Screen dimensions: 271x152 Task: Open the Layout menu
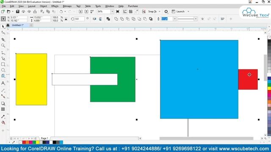32,6
